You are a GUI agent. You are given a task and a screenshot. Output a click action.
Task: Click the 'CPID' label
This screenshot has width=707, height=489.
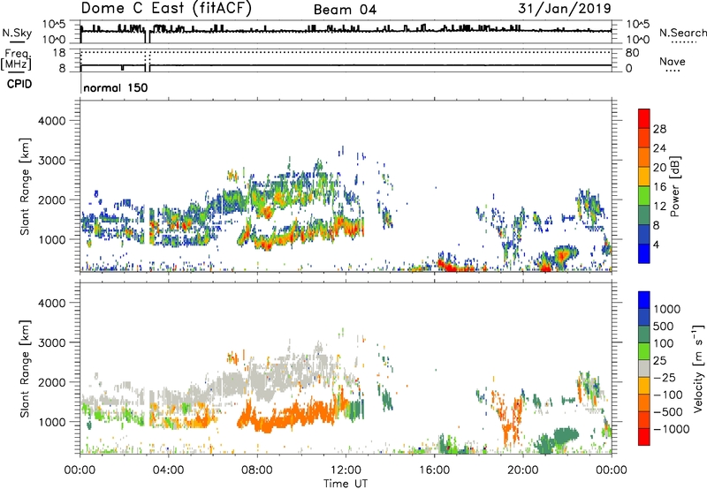pyautogui.click(x=19, y=84)
